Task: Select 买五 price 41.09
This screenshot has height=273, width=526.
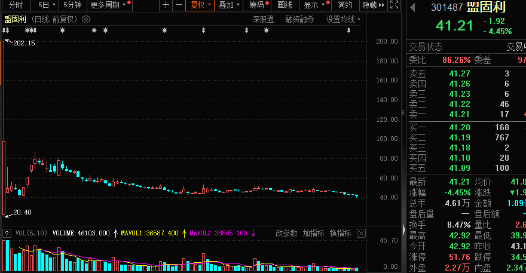Action: click(x=460, y=168)
